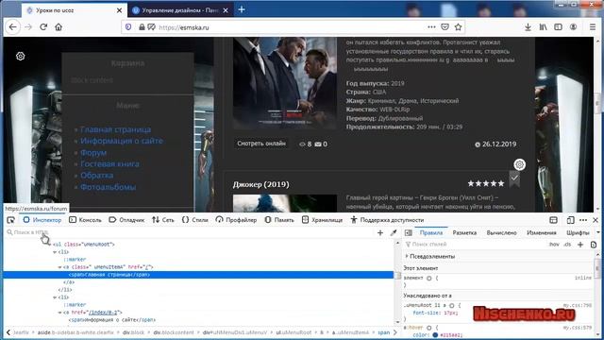Toggle the :hov pseudo-class panel
This screenshot has width=604, height=340.
click(x=554, y=245)
